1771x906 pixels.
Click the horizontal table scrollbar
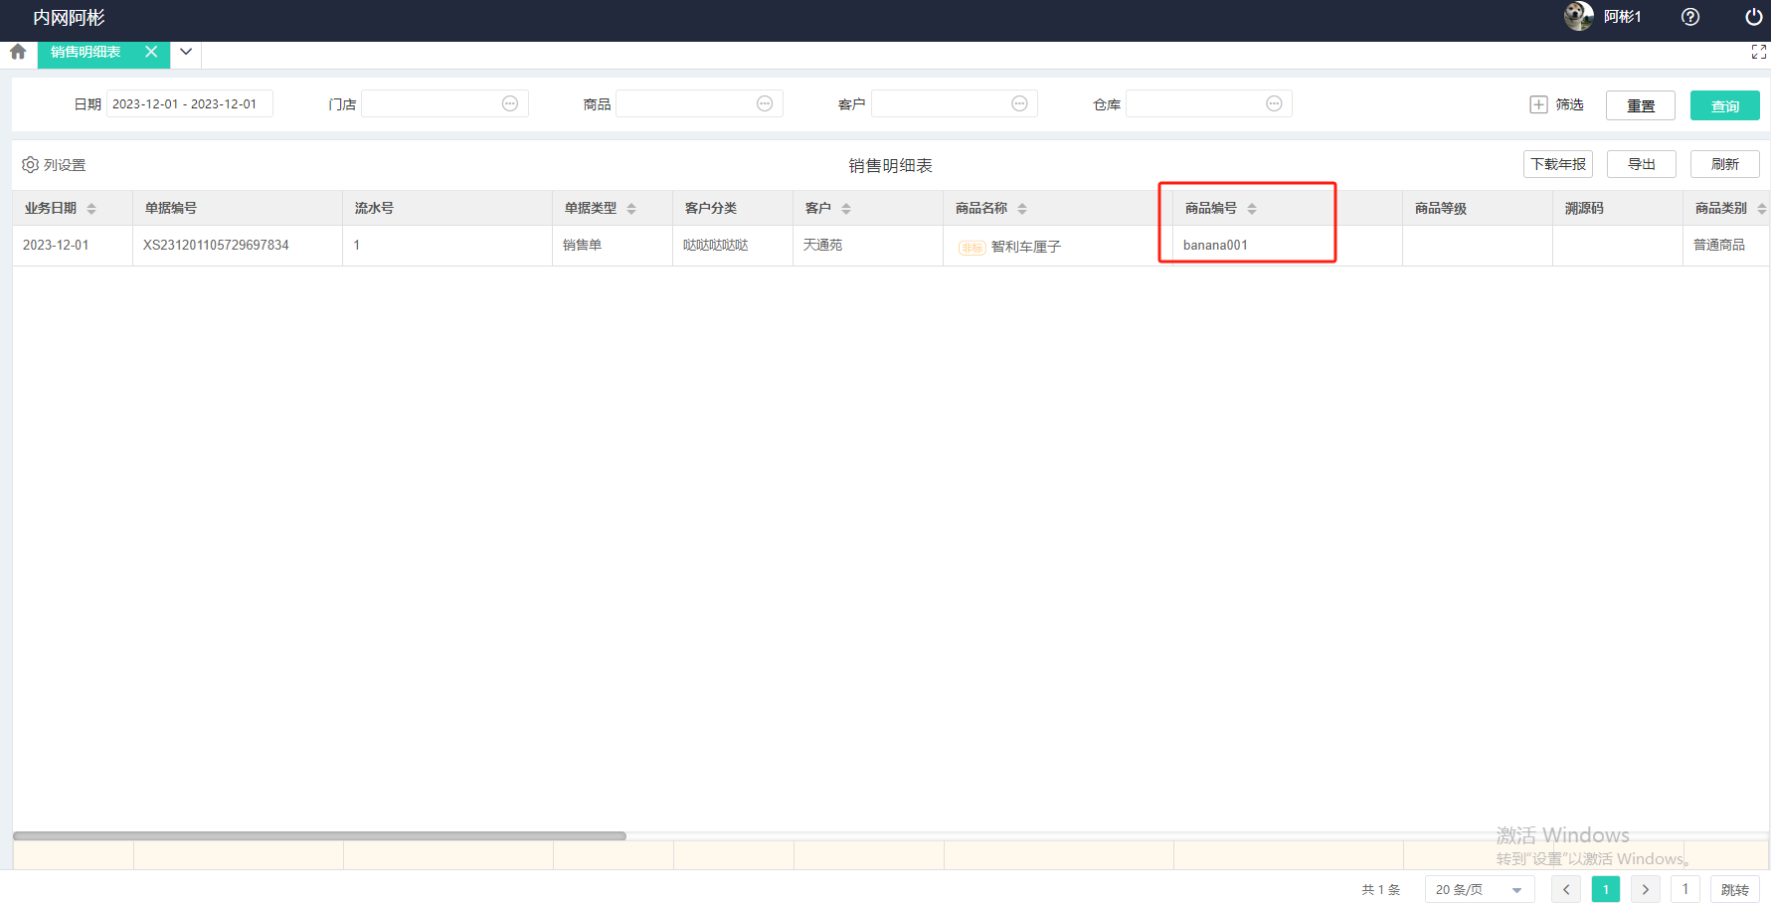point(319,836)
